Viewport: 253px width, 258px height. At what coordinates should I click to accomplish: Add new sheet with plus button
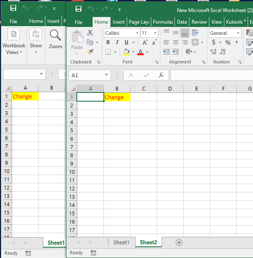pos(179,243)
